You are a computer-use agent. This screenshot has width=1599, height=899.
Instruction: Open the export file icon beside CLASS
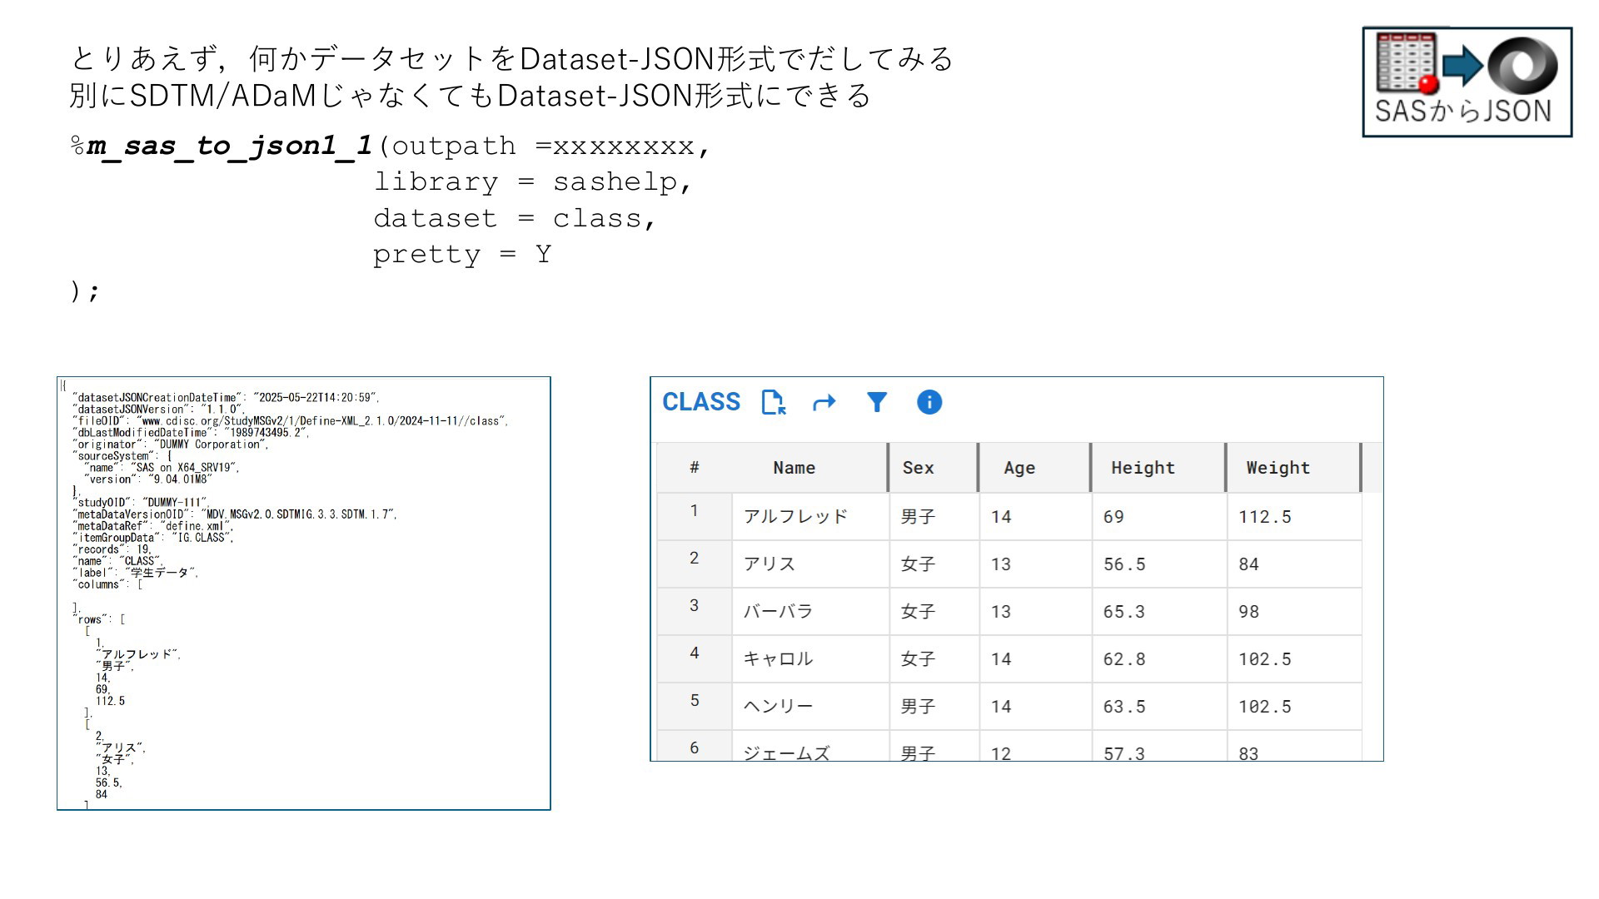[774, 402]
